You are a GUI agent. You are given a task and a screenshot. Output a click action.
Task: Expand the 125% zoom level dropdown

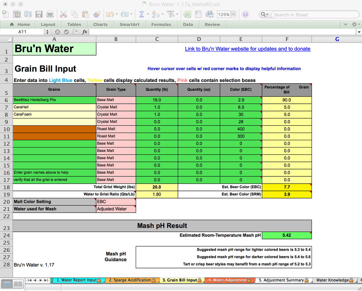tap(233, 14)
